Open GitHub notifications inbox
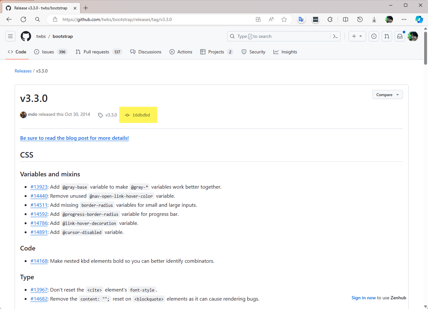This screenshot has width=428, height=309. click(400, 36)
